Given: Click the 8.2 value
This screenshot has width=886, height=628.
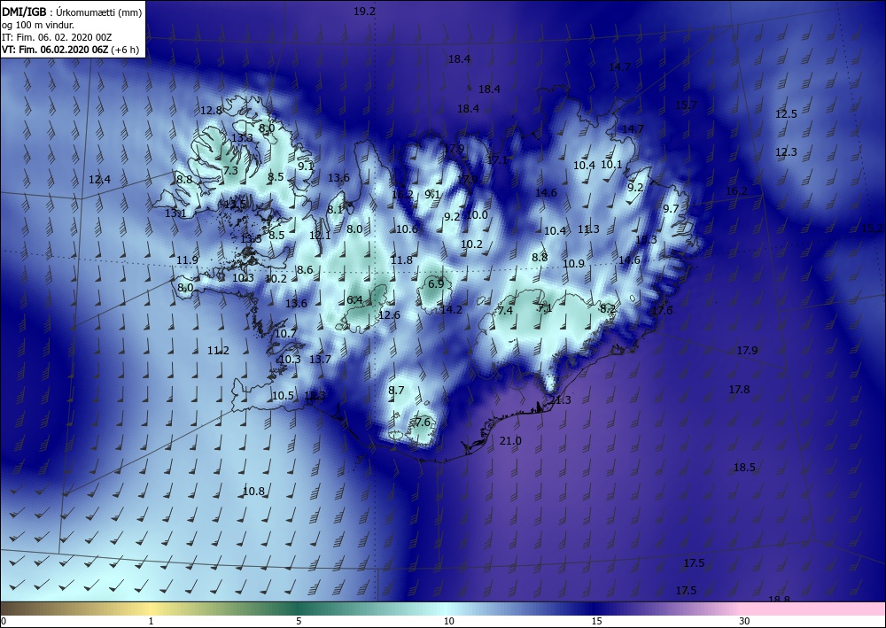Looking at the screenshot, I should tap(608, 309).
